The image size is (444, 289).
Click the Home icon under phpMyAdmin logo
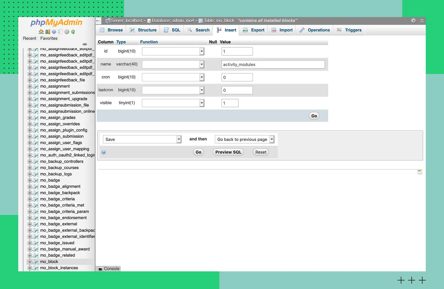click(41, 32)
